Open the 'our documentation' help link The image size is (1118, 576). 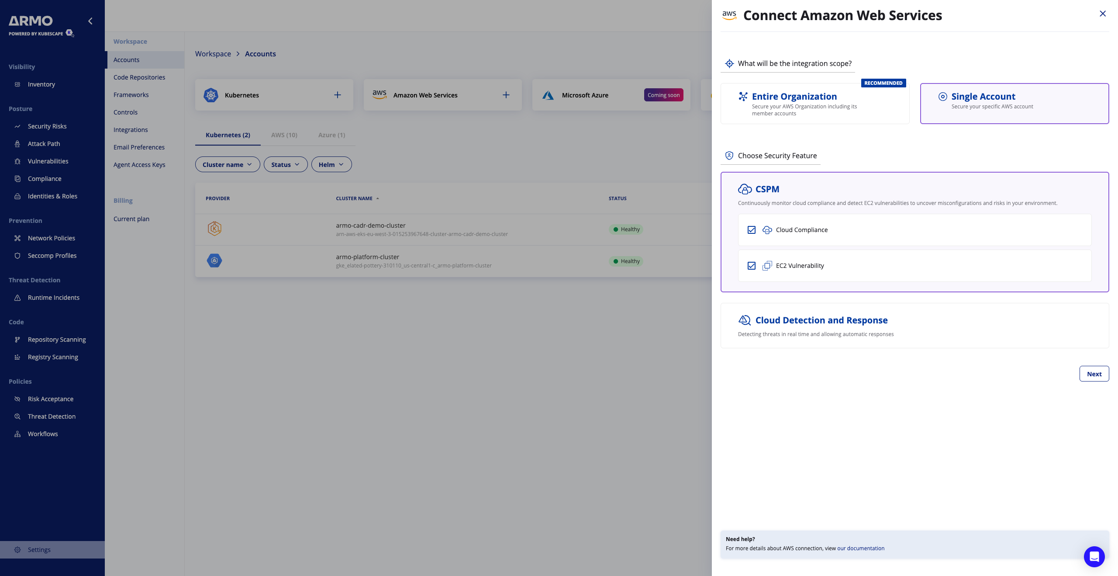click(x=860, y=548)
